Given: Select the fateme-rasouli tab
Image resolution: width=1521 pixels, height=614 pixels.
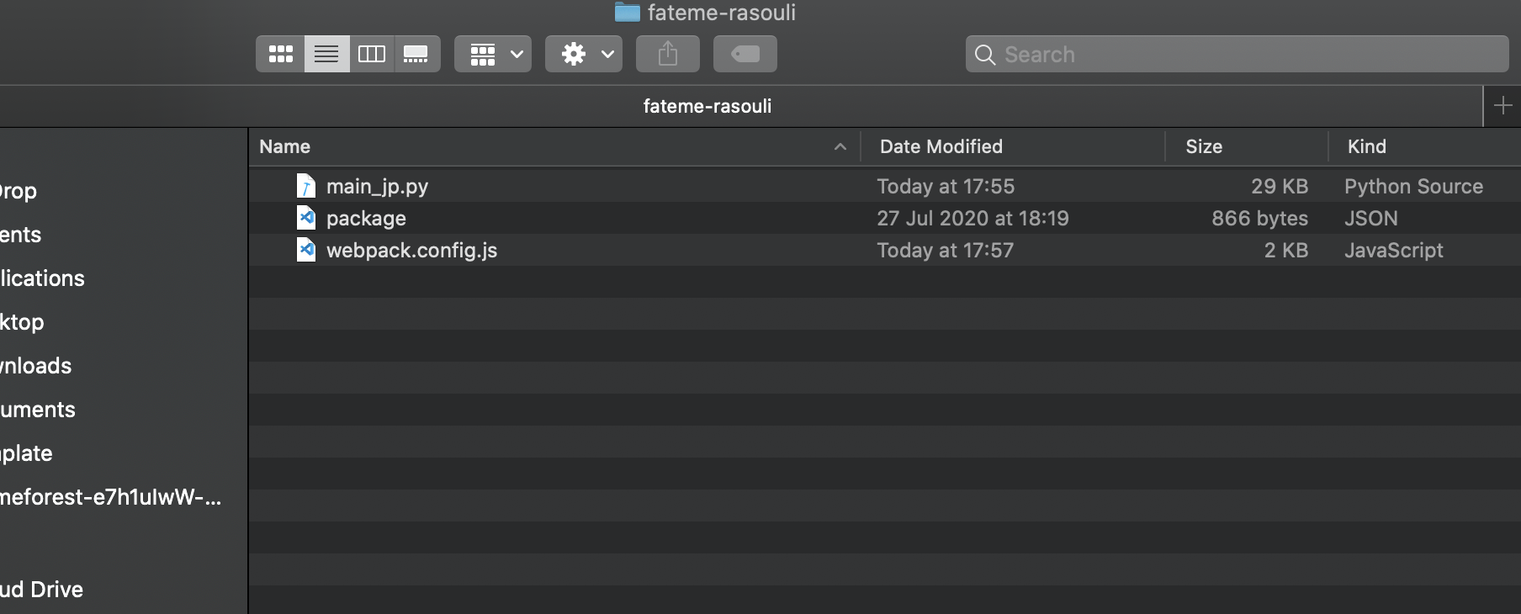Looking at the screenshot, I should tap(707, 106).
